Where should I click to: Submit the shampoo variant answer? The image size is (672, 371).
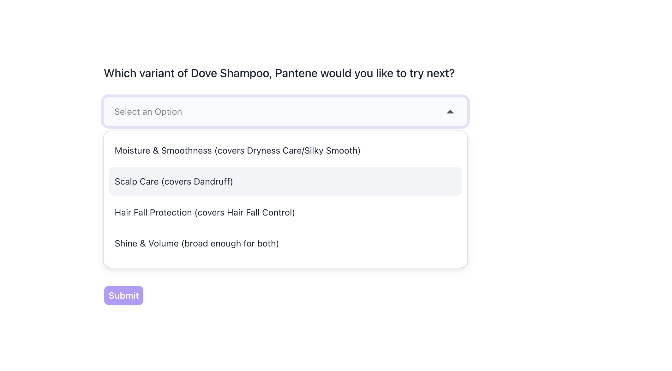pyautogui.click(x=123, y=295)
